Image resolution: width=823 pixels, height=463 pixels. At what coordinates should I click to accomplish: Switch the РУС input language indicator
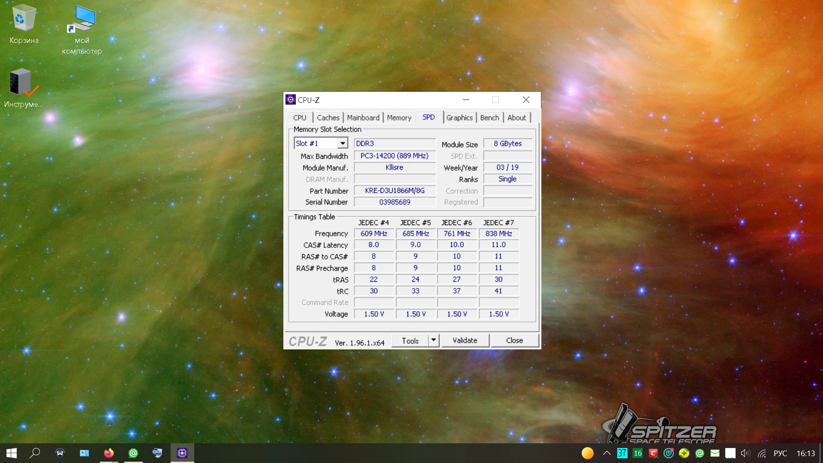[780, 453]
